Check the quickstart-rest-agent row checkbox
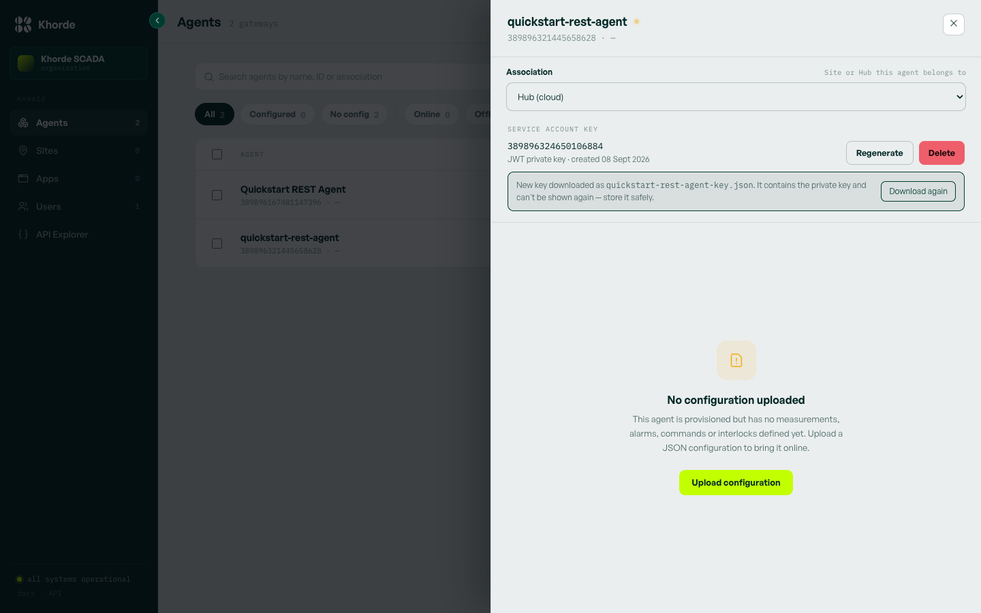The image size is (981, 613). point(217,243)
